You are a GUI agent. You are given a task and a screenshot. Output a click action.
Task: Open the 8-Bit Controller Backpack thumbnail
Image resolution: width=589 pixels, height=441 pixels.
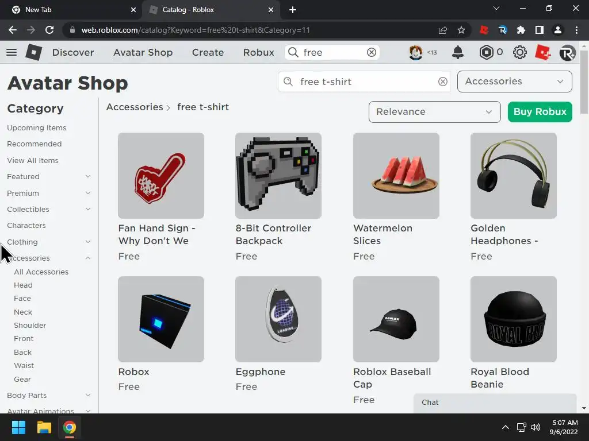click(278, 176)
